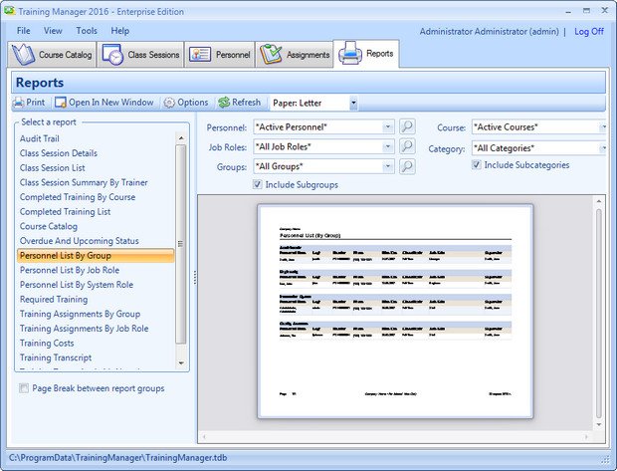Click the Log Off link
617x471 pixels.
[x=589, y=32]
